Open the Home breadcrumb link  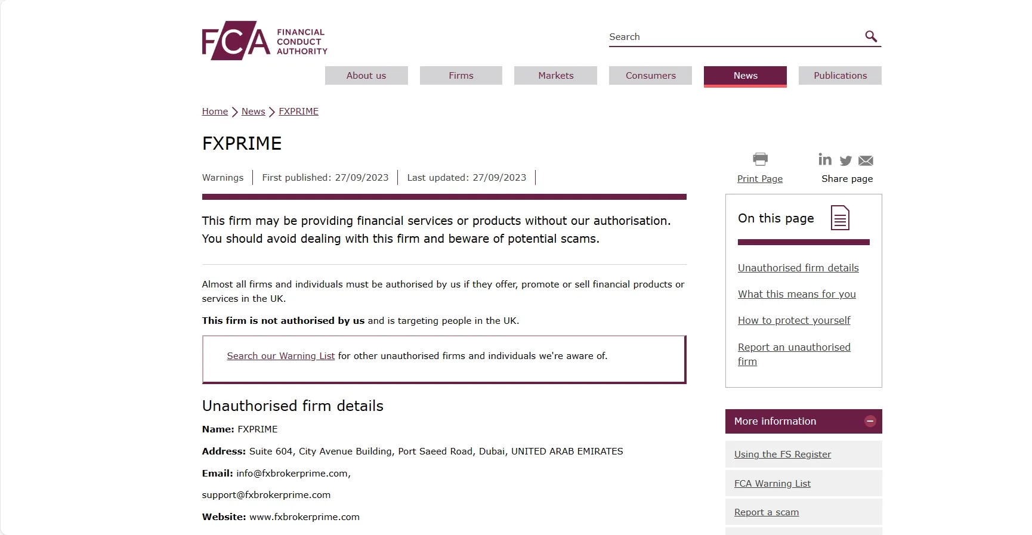point(215,112)
